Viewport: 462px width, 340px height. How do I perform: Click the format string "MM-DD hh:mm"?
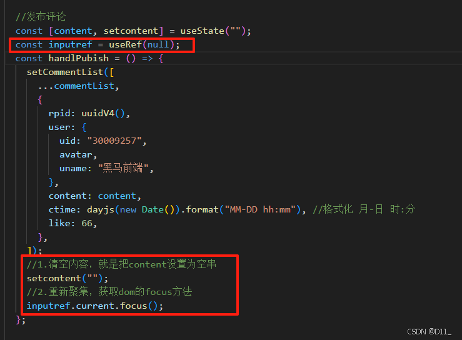tap(260, 209)
